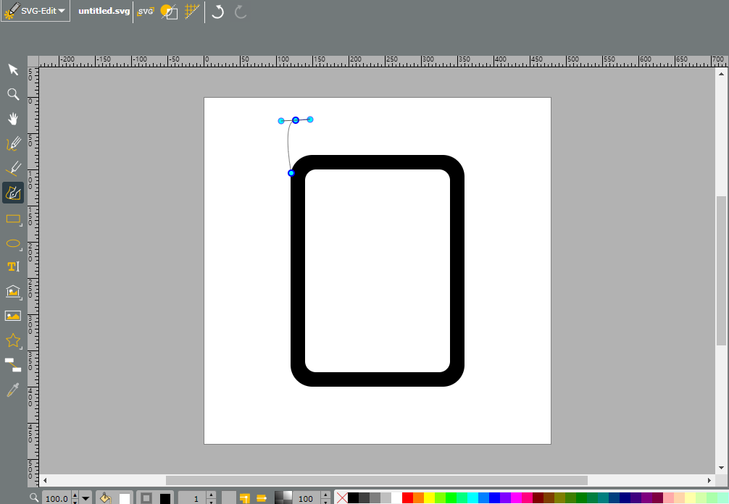The image size is (729, 504).
Task: Expand the zoom level dropdown arrow
Action: [x=86, y=498]
